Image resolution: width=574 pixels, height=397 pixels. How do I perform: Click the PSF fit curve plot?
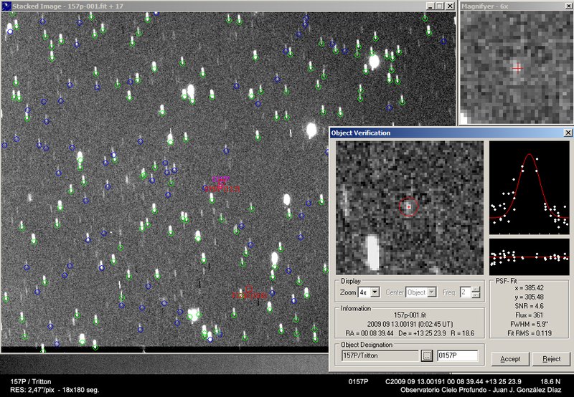(x=530, y=188)
